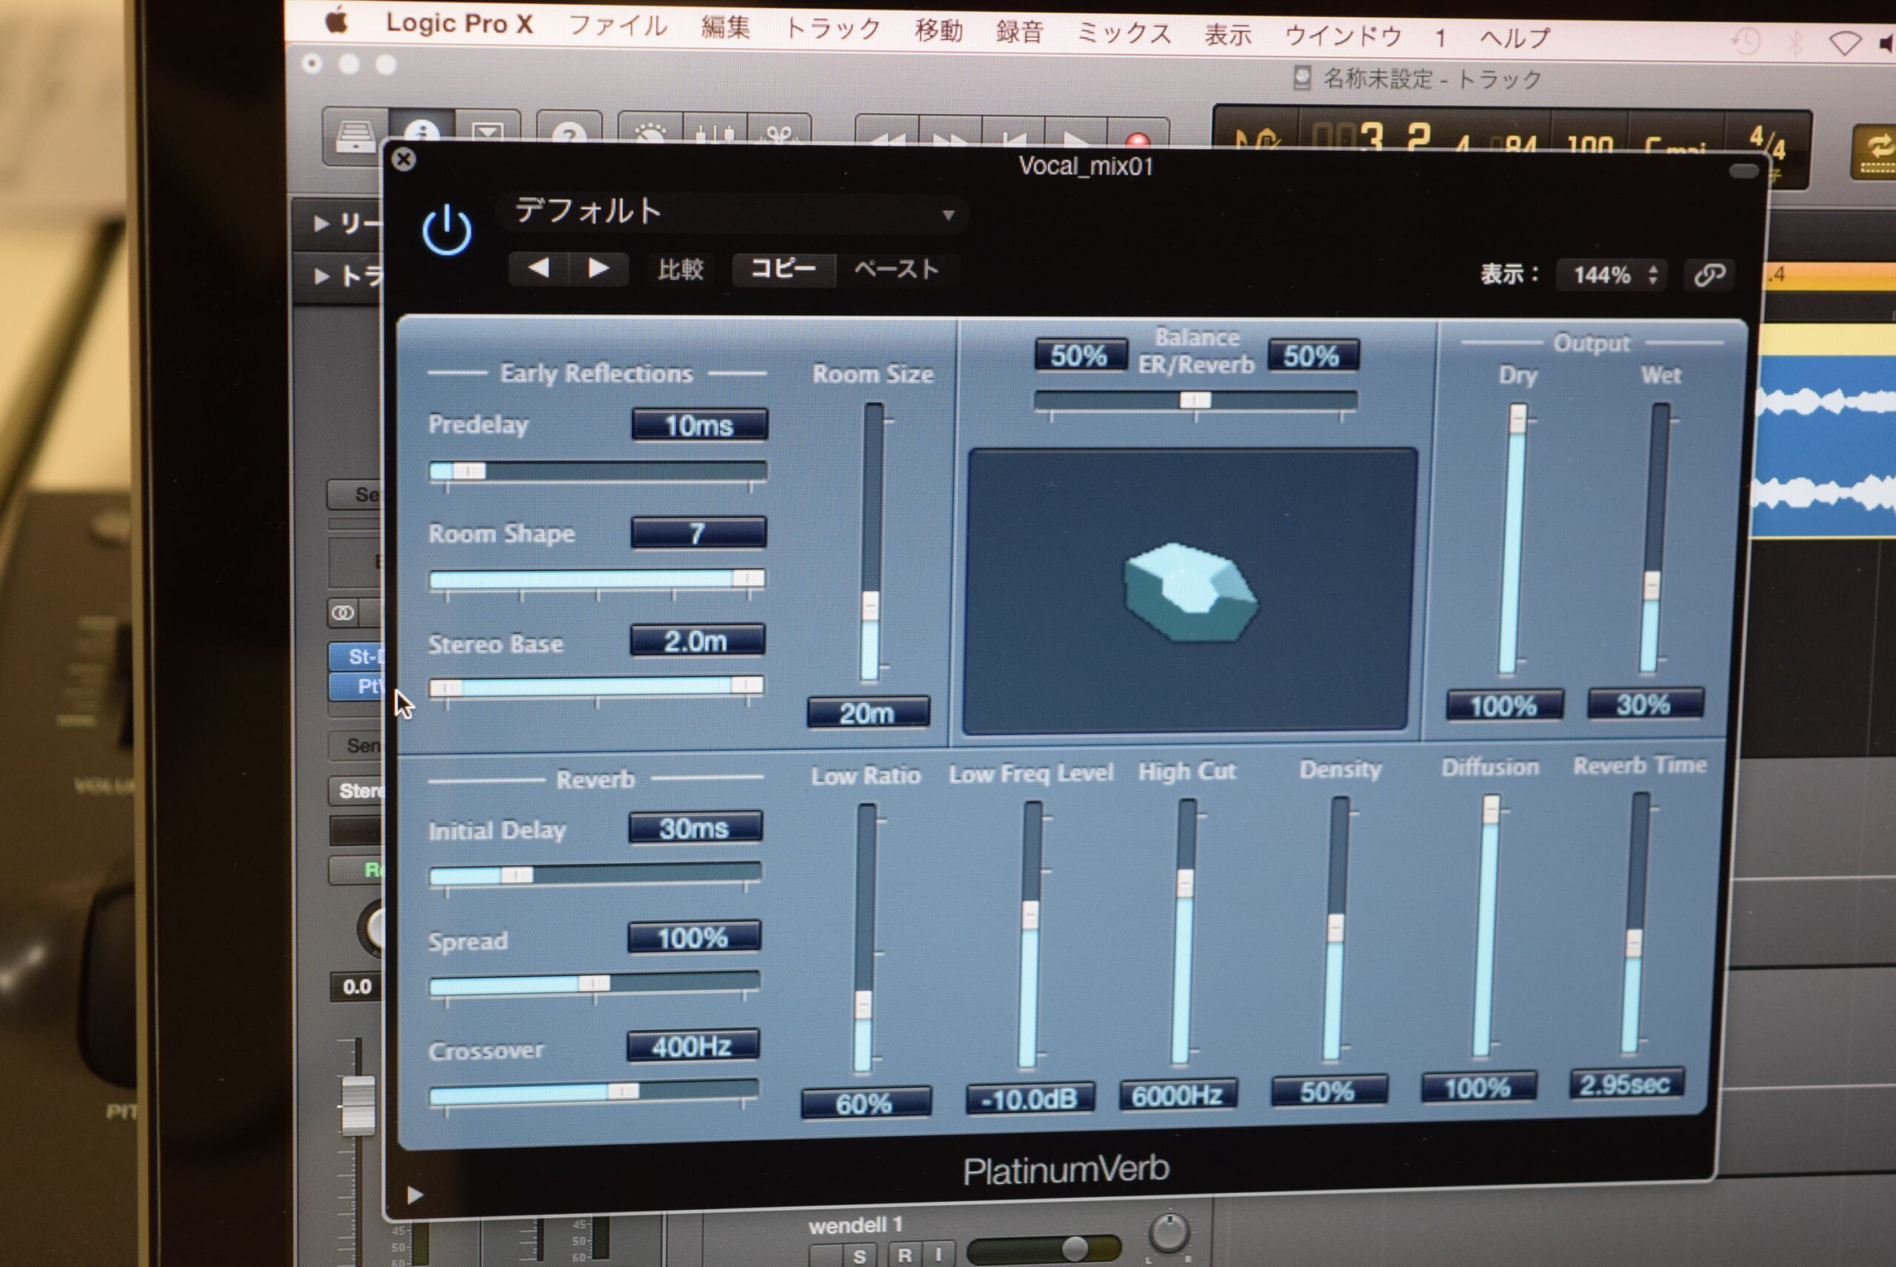Click the Predelay 10ms value field
Screen dimensions: 1896x1267
699,425
